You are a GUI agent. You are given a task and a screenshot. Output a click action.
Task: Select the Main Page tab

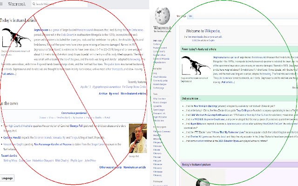tap(181, 16)
